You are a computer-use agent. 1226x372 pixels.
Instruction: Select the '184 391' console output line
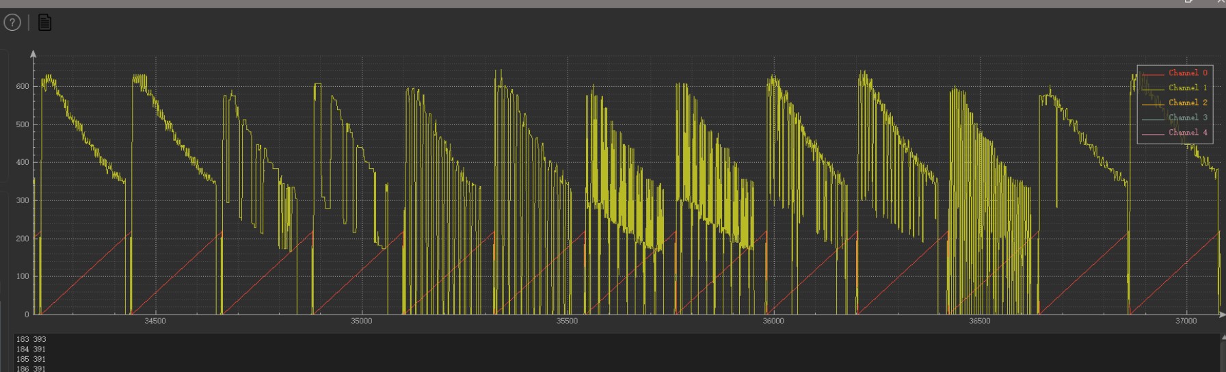(31, 349)
